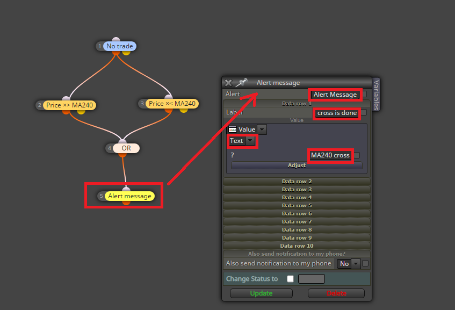
Task: Click gray input dot atop Alert message node
Action: (x=126, y=190)
